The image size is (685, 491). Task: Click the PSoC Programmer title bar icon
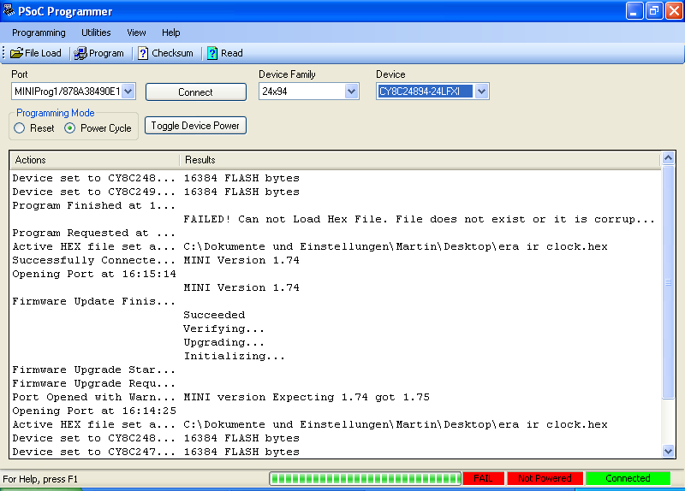(x=9, y=12)
